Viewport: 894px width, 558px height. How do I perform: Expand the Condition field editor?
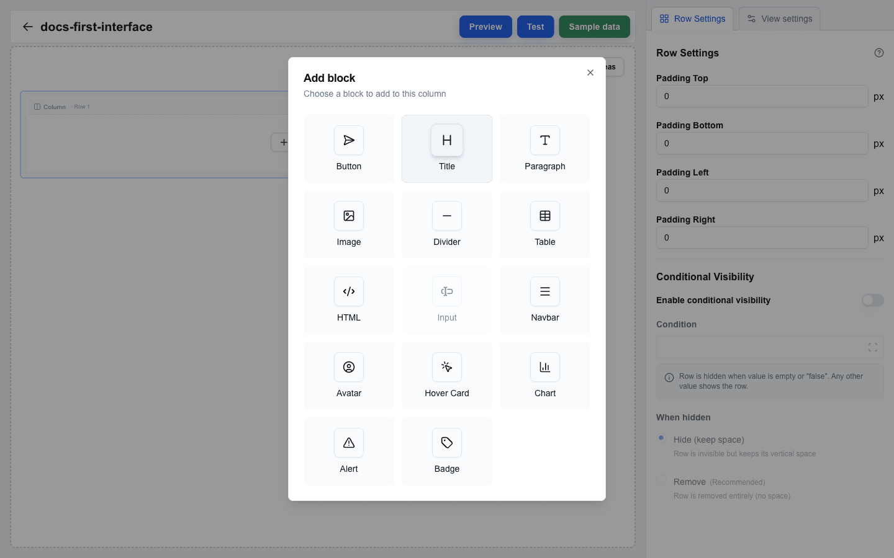873,347
